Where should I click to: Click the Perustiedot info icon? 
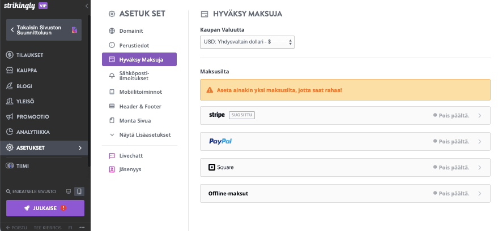coord(112,45)
